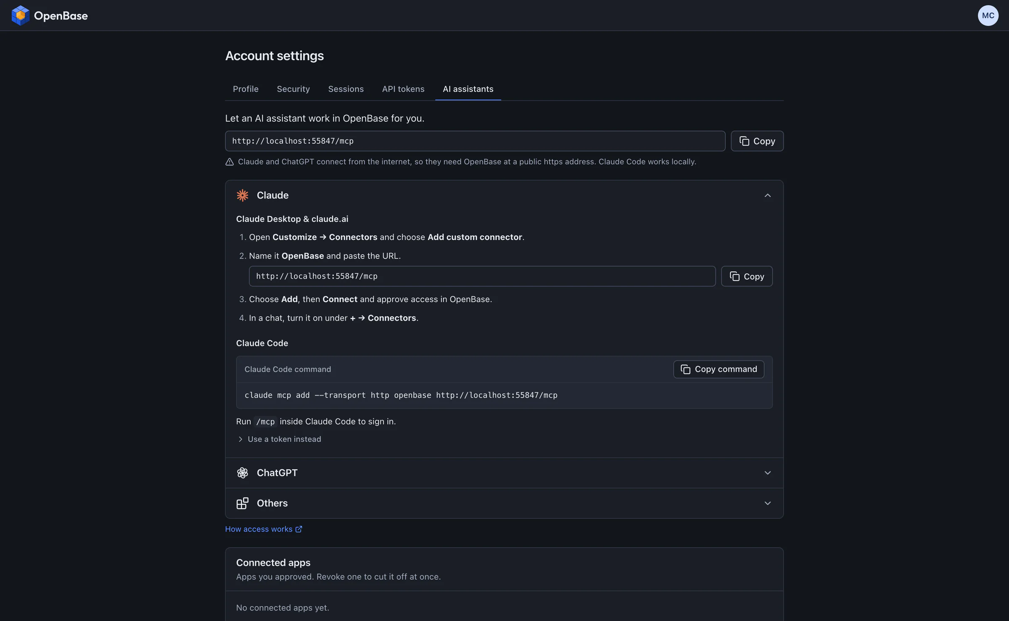Screen dimensions: 1009x621
Task: Collapse the Claude section chevron
Action: point(767,196)
